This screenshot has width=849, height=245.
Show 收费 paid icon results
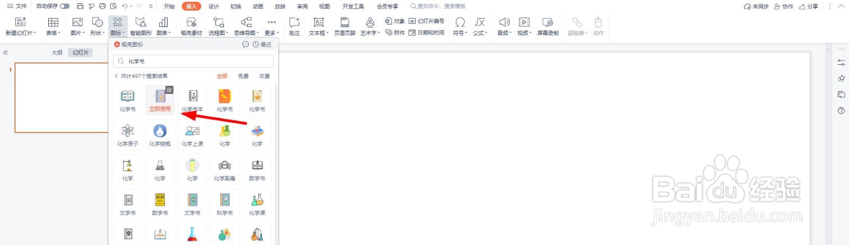pos(264,76)
